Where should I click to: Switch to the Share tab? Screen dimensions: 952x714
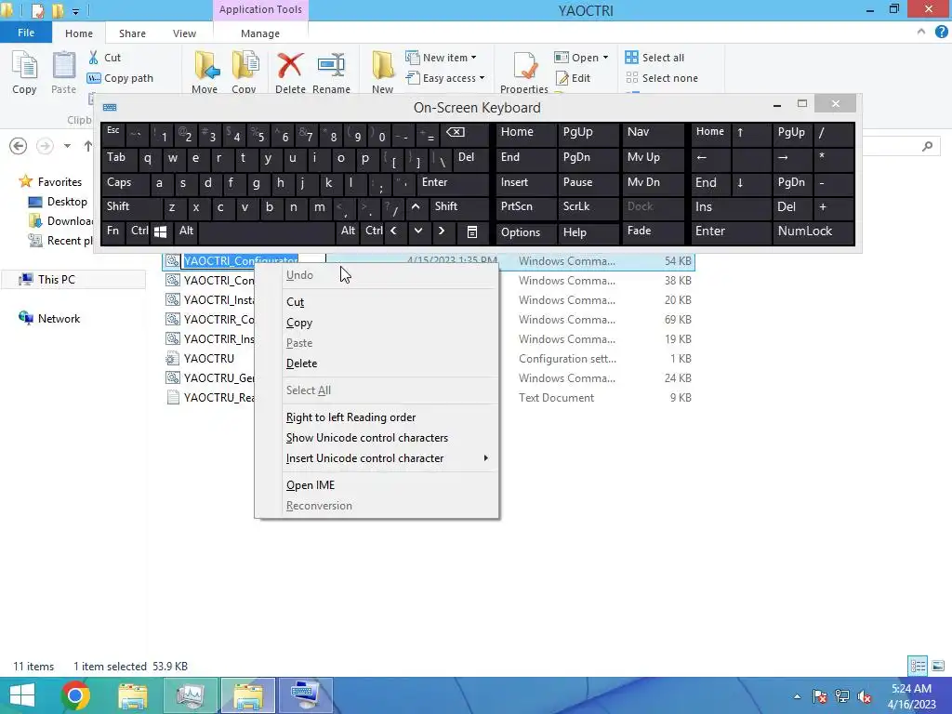132,33
